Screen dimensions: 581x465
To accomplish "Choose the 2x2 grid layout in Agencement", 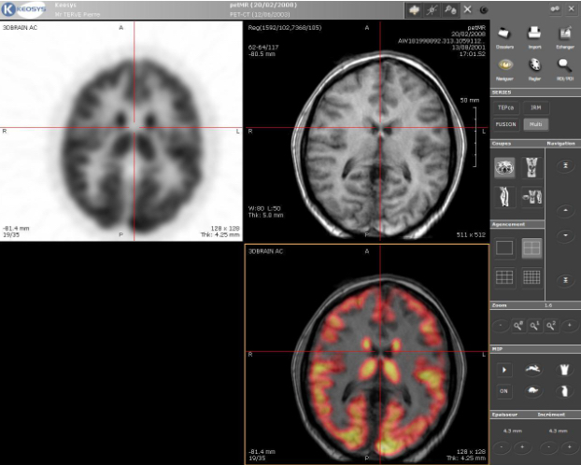I will coord(533,247).
